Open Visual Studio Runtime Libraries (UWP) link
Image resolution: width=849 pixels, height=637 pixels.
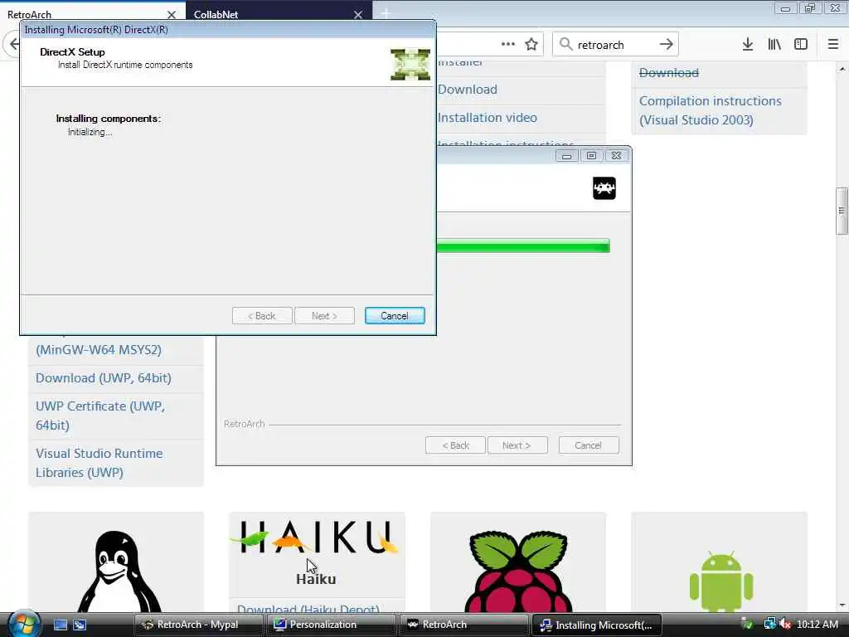(x=99, y=463)
